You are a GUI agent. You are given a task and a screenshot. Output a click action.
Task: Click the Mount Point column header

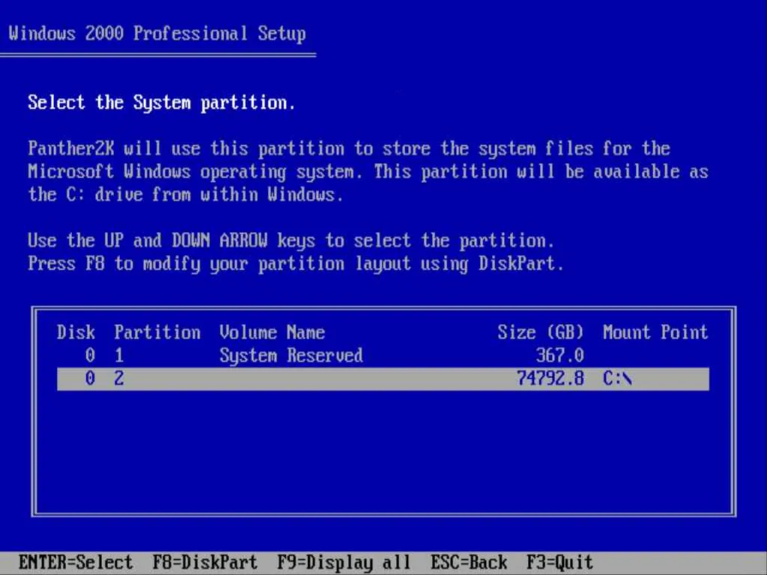(x=655, y=332)
